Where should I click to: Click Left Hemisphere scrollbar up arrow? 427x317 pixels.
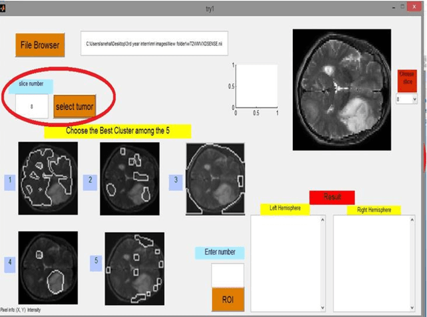pos(323,220)
